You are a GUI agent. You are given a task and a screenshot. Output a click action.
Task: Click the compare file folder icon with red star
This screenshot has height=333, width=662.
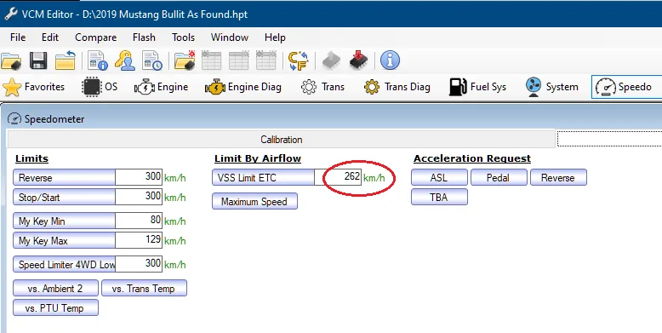coord(185,60)
